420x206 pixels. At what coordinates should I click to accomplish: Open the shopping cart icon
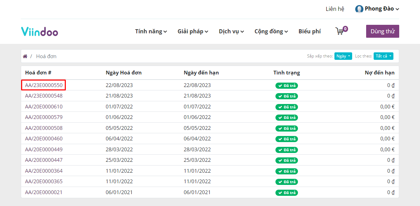(x=340, y=31)
